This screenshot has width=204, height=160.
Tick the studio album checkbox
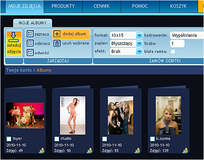[x=57, y=139]
